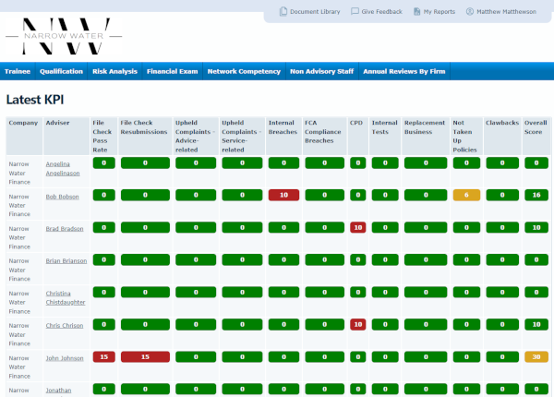This screenshot has width=554, height=397.
Task: Go to Network Competency section
Action: click(x=244, y=71)
